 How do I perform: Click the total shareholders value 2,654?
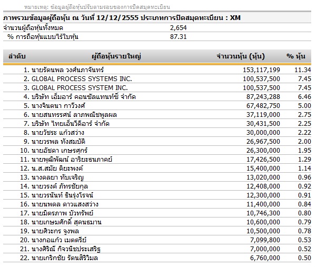179,28
